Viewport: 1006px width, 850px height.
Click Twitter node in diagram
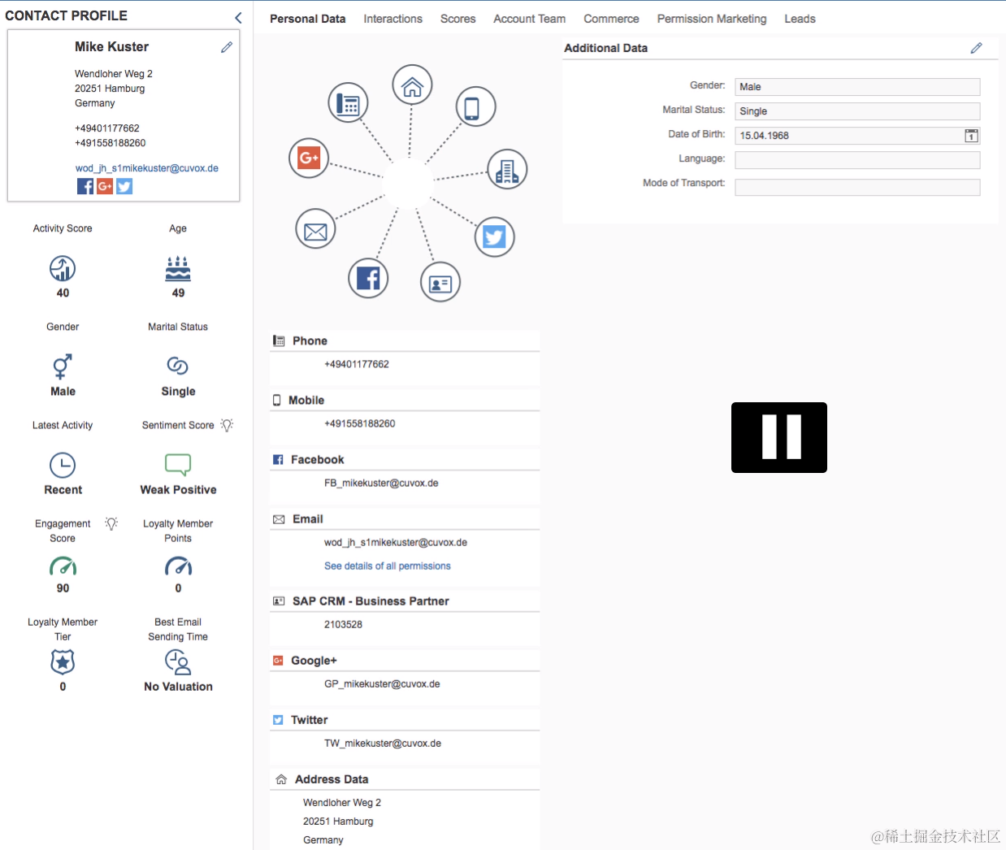pyautogui.click(x=494, y=236)
